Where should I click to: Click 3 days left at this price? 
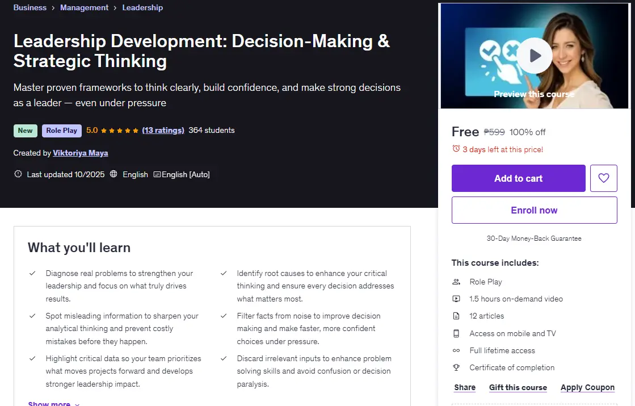503,149
